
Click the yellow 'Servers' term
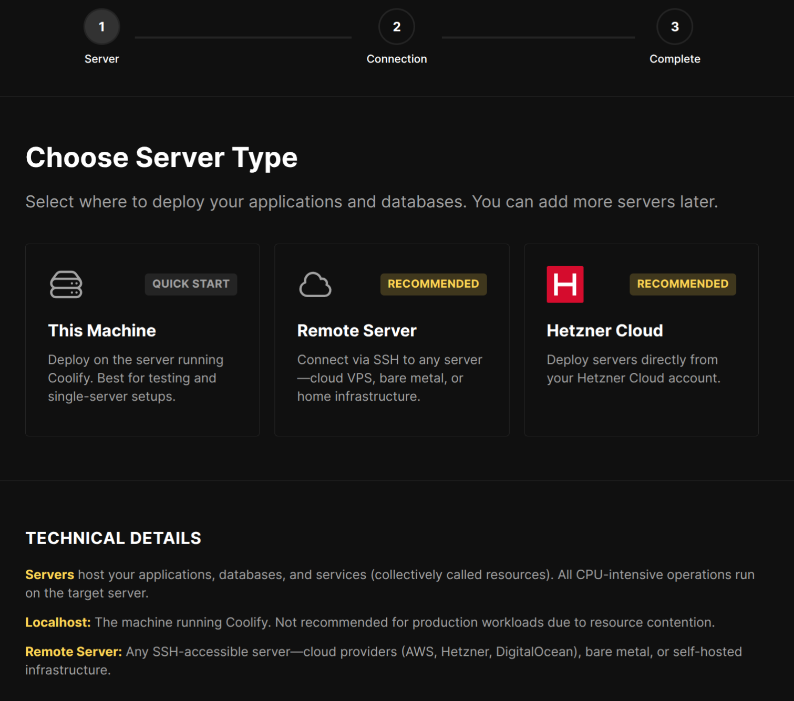point(50,574)
